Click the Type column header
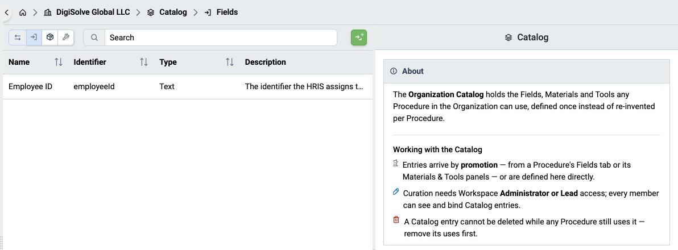This screenshot has height=250, width=678. 168,62
